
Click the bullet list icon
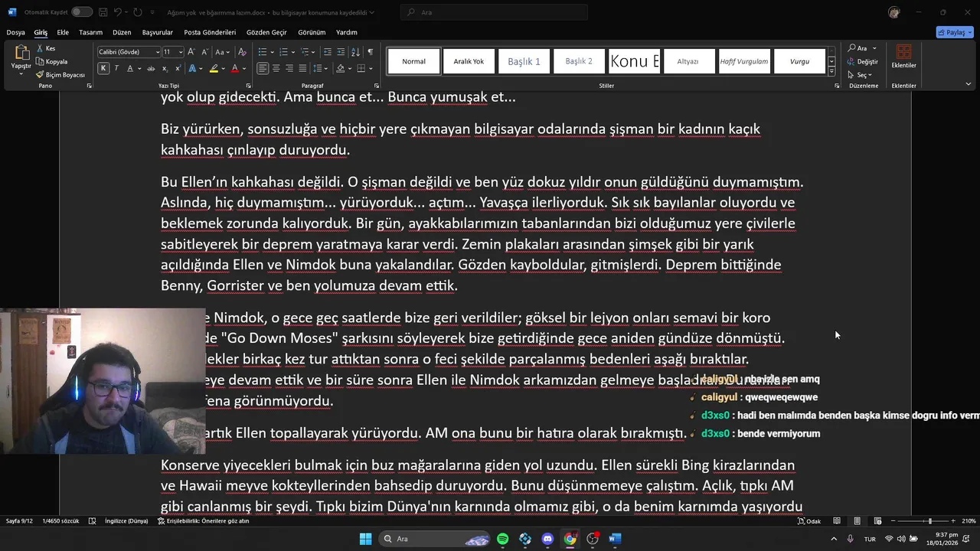(x=262, y=52)
